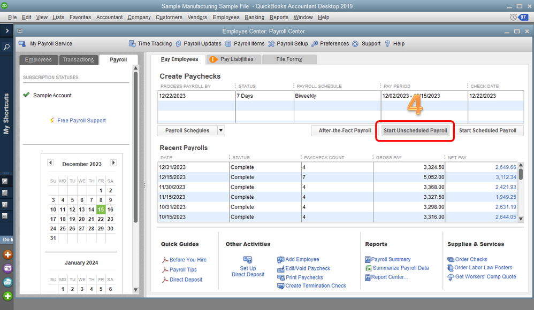Screen dimensions: 534x310
Task: Select highlighted December 15 calendar day
Action: coord(101,210)
